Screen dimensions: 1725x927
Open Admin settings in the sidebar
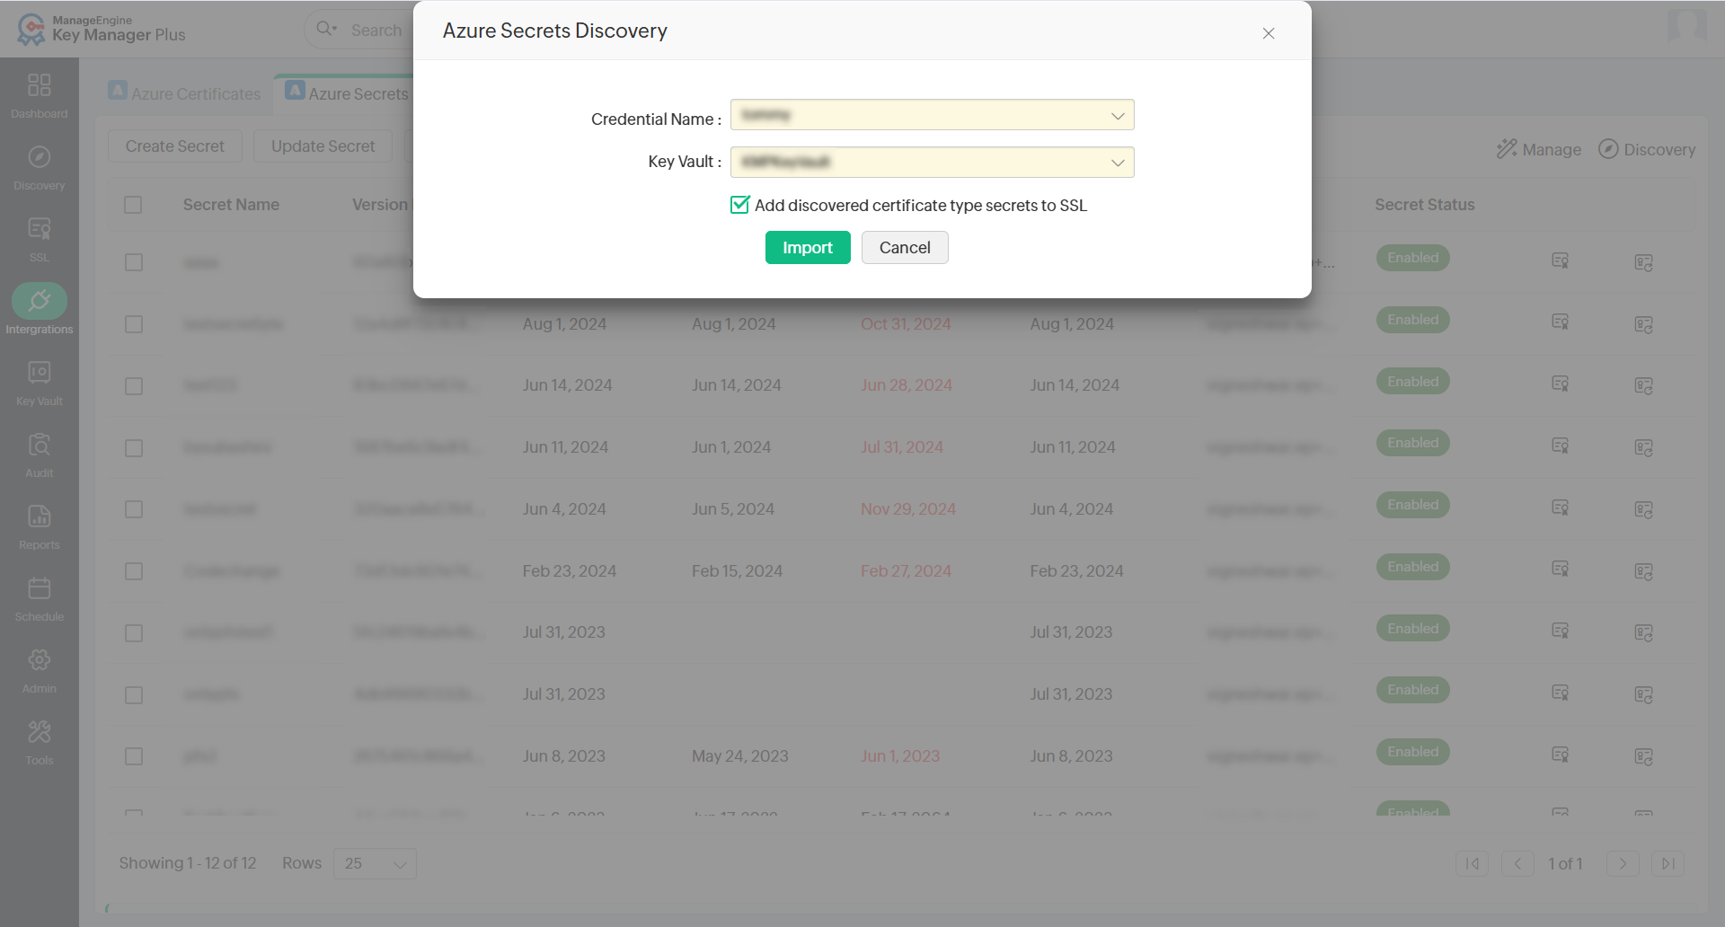point(40,670)
